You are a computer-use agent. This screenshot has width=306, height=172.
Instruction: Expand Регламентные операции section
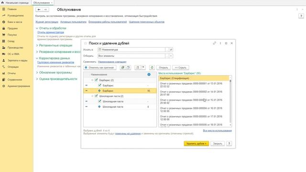pos(37,45)
